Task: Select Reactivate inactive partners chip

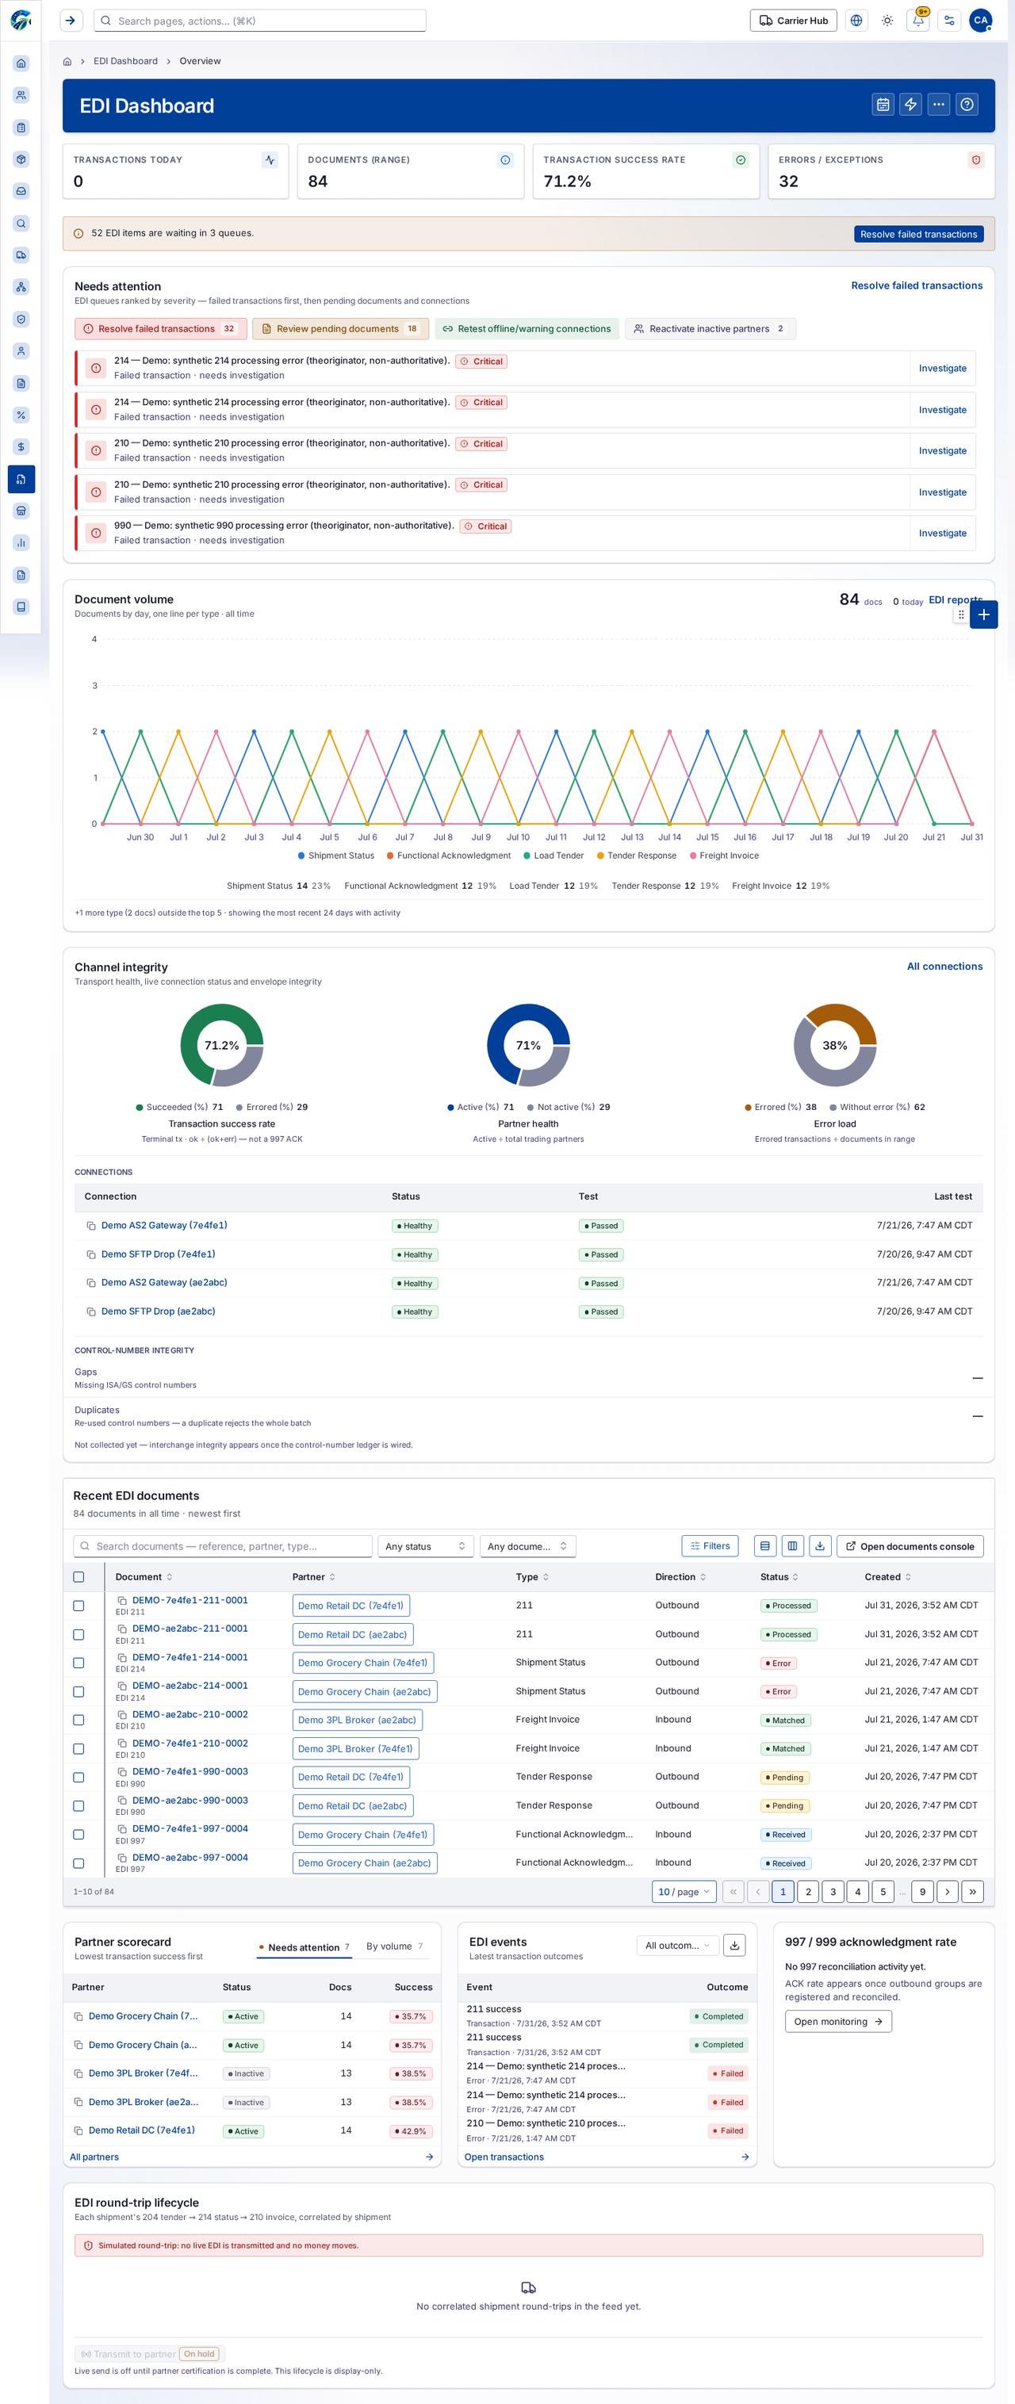Action: click(x=710, y=328)
